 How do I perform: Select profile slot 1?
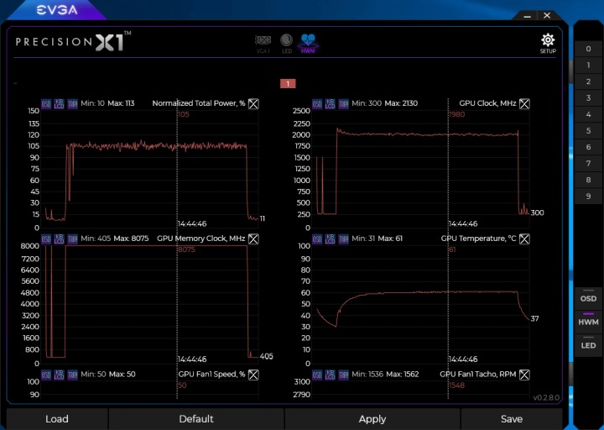click(588, 66)
